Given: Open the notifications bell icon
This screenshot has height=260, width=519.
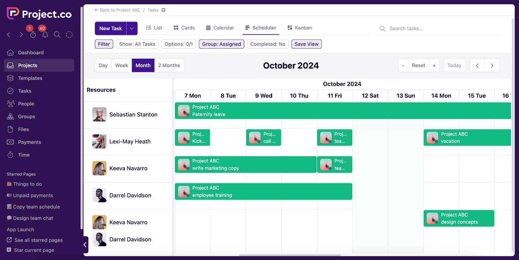Looking at the screenshot, I should [45, 35].
